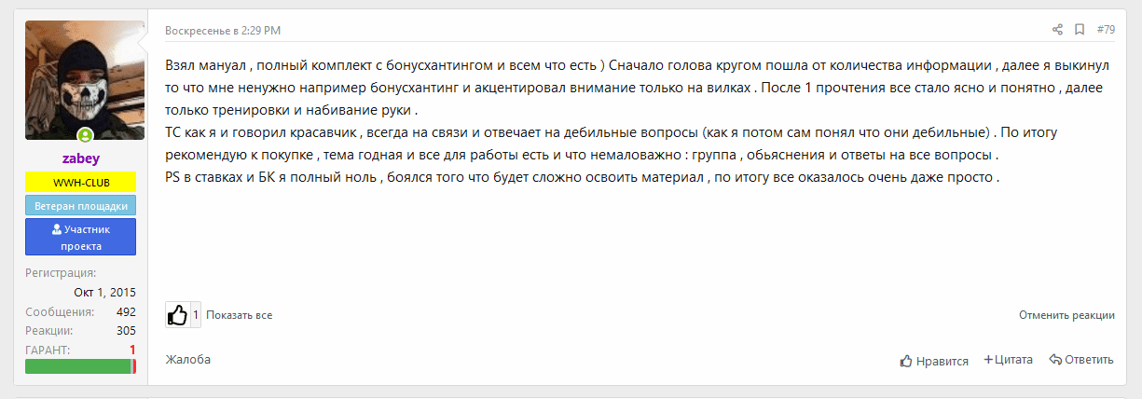Quote the post using Цитата
Image resolution: width=1142 pixels, height=399 pixels.
1009,360
